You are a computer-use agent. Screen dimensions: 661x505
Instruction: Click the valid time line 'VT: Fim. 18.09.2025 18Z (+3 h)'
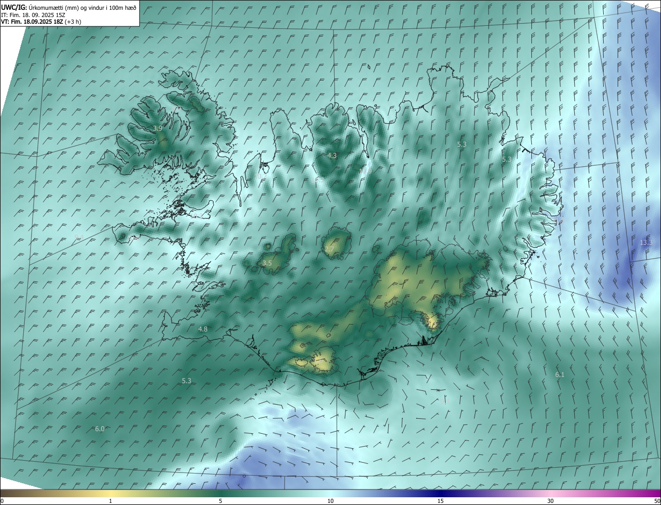click(x=41, y=22)
